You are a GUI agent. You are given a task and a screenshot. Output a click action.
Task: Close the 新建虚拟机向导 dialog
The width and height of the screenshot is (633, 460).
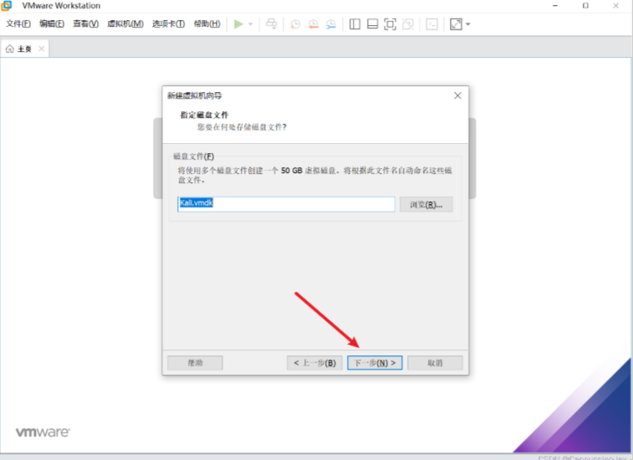coord(457,95)
